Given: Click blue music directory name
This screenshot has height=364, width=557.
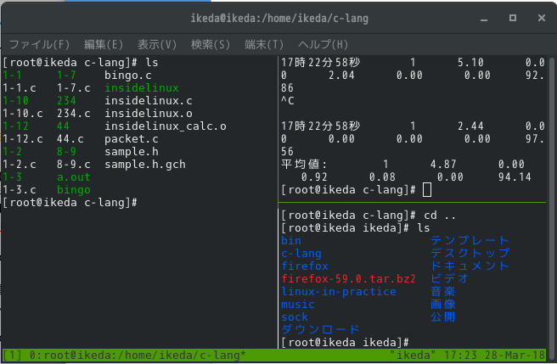Looking at the screenshot, I should coord(298,305).
